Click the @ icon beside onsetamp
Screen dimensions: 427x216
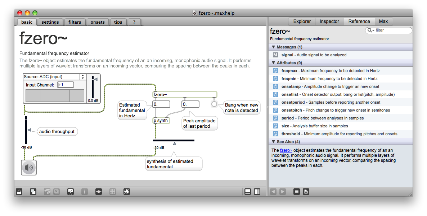pos(275,86)
